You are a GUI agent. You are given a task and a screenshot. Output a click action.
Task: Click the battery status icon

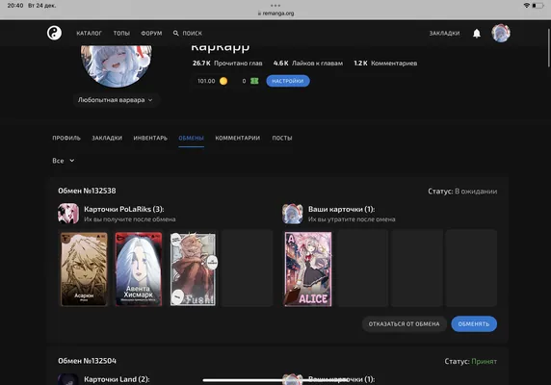(538, 5)
